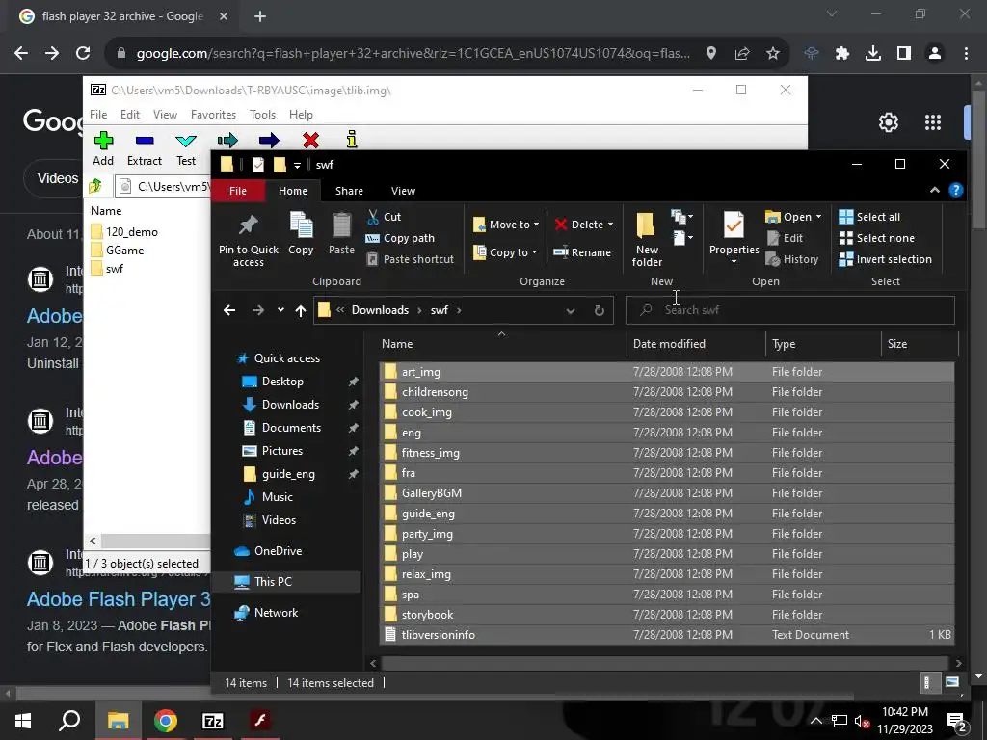Open the Easy access dropdown

click(682, 237)
